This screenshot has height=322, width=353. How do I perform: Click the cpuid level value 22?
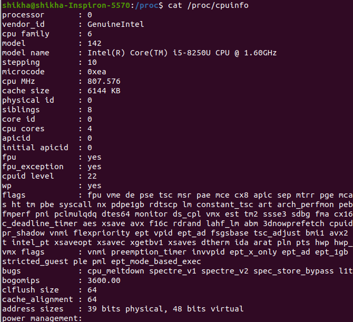(x=92, y=176)
